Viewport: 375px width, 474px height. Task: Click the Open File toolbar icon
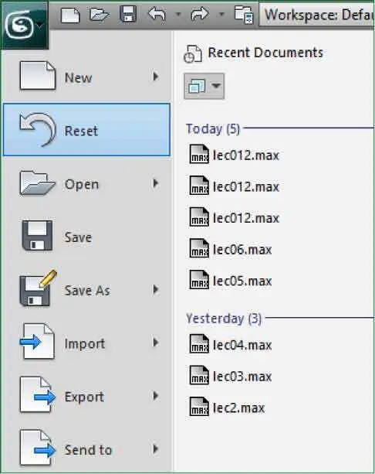(x=99, y=15)
